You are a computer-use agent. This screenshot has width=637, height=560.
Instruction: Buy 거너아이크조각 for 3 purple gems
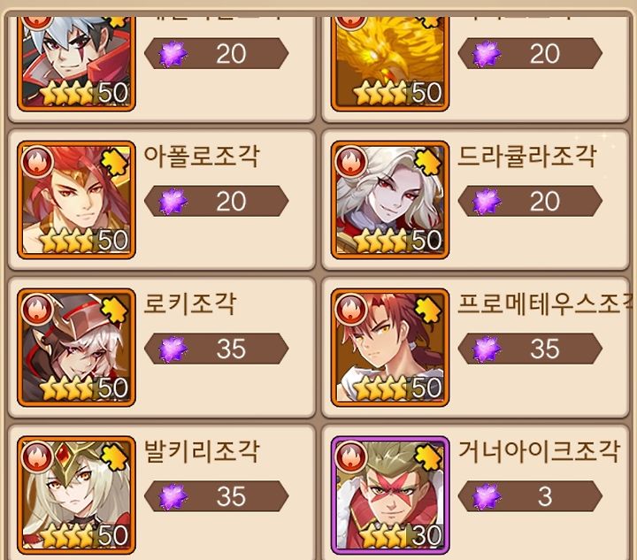pyautogui.click(x=530, y=496)
